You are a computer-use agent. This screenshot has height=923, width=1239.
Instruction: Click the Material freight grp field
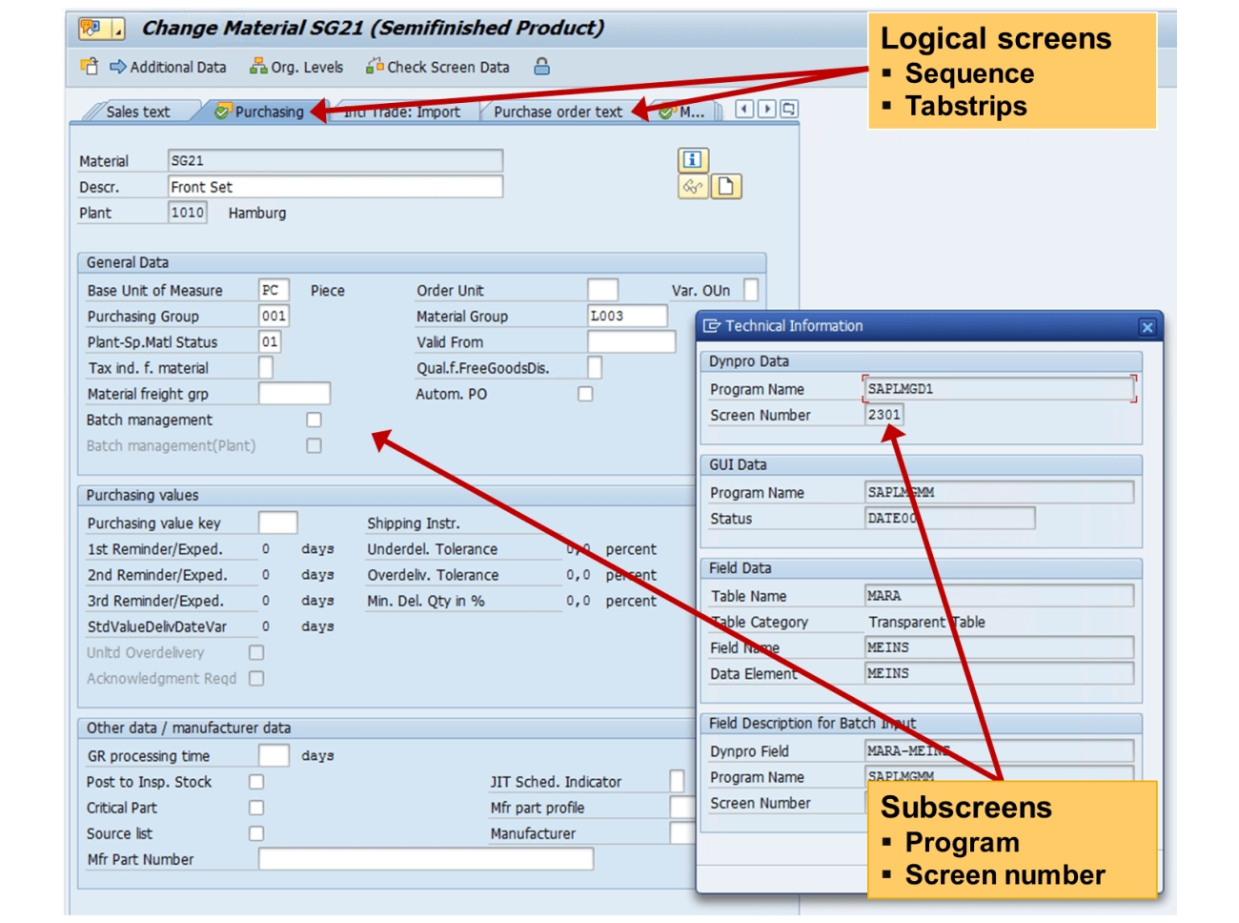point(295,394)
